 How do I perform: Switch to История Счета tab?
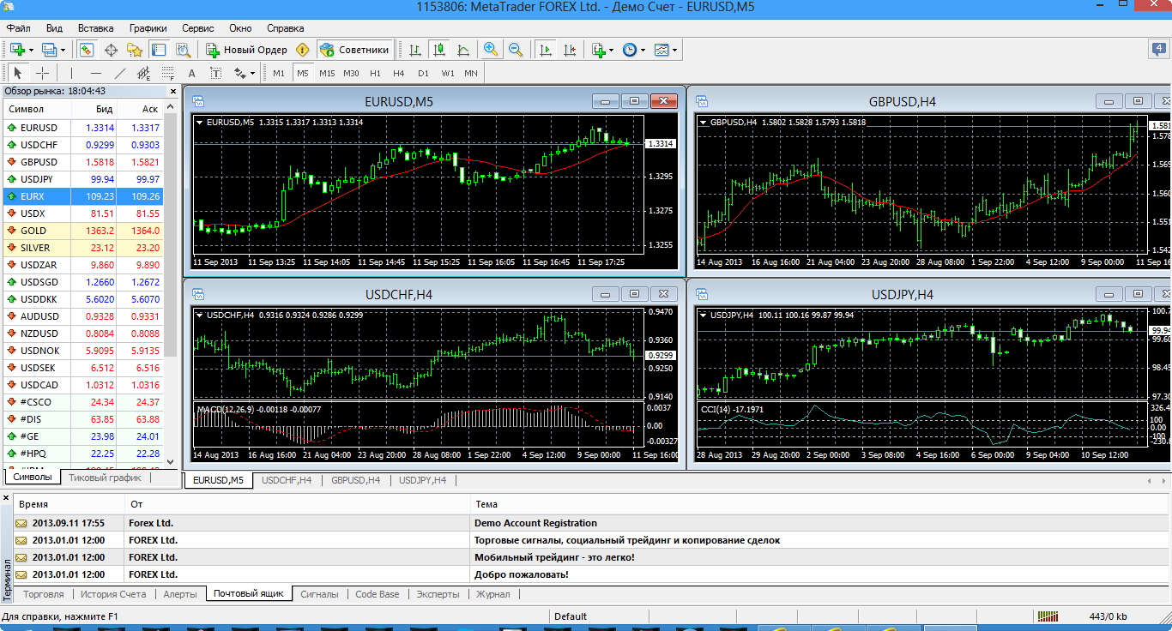coord(114,594)
